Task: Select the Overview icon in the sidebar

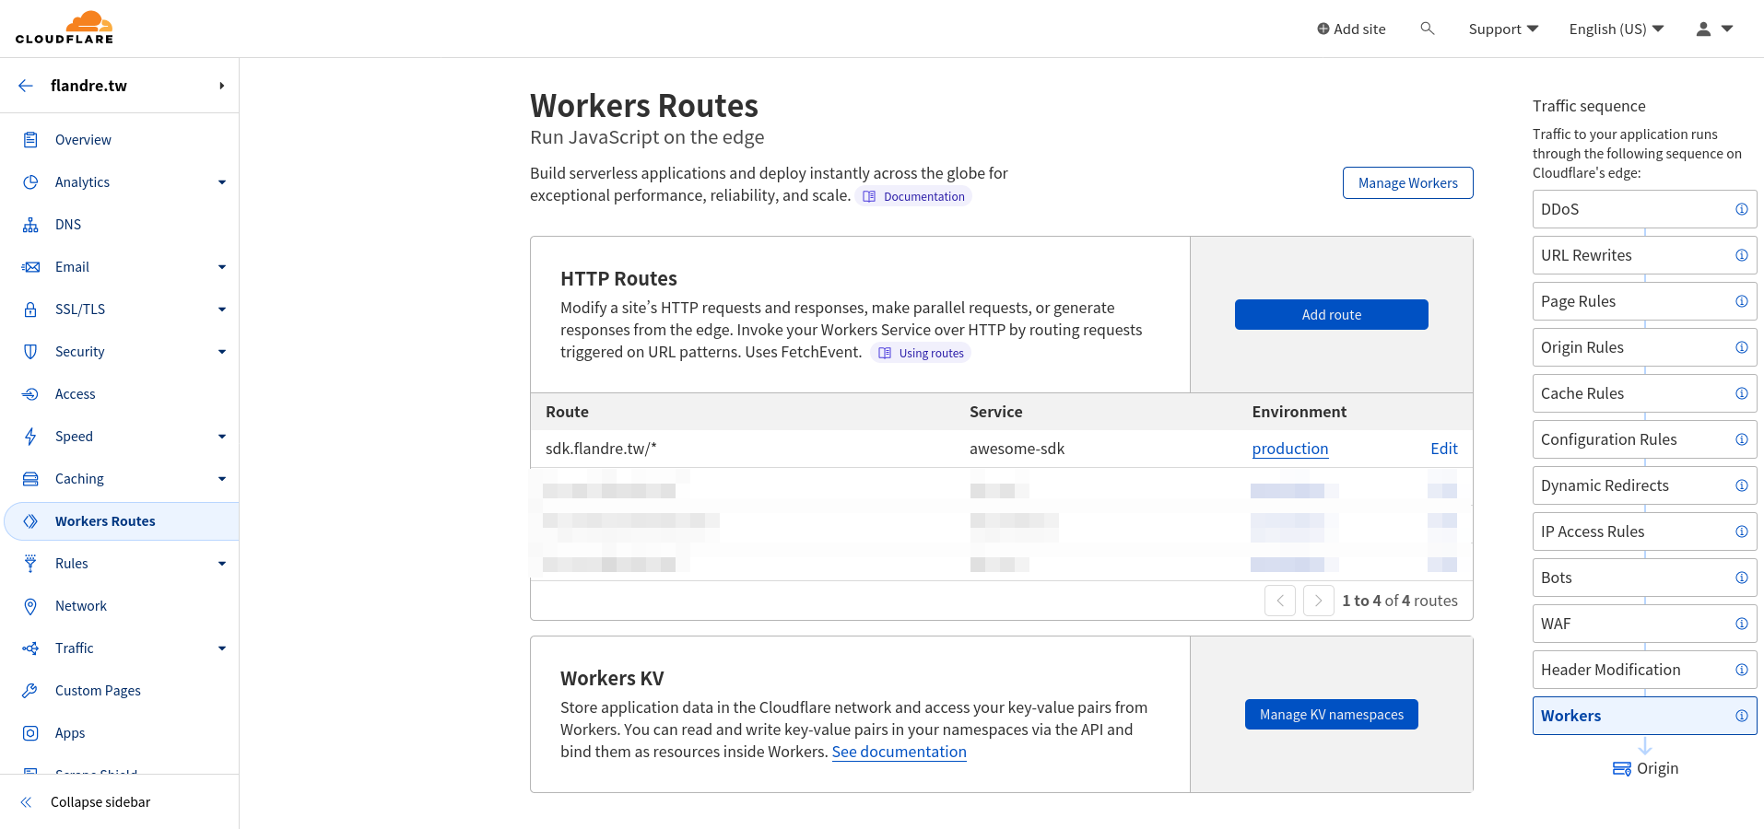Action: coord(29,139)
